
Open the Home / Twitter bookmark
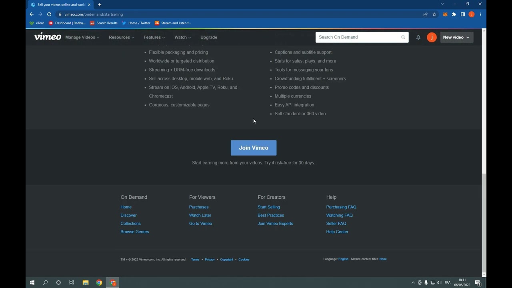[136, 23]
